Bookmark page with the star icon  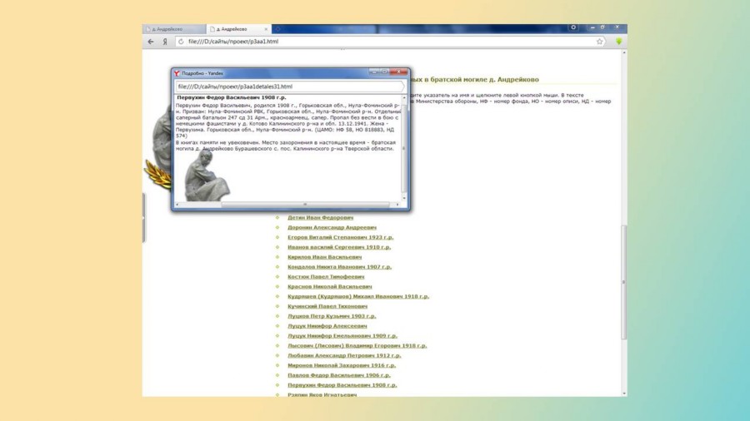[x=601, y=41]
